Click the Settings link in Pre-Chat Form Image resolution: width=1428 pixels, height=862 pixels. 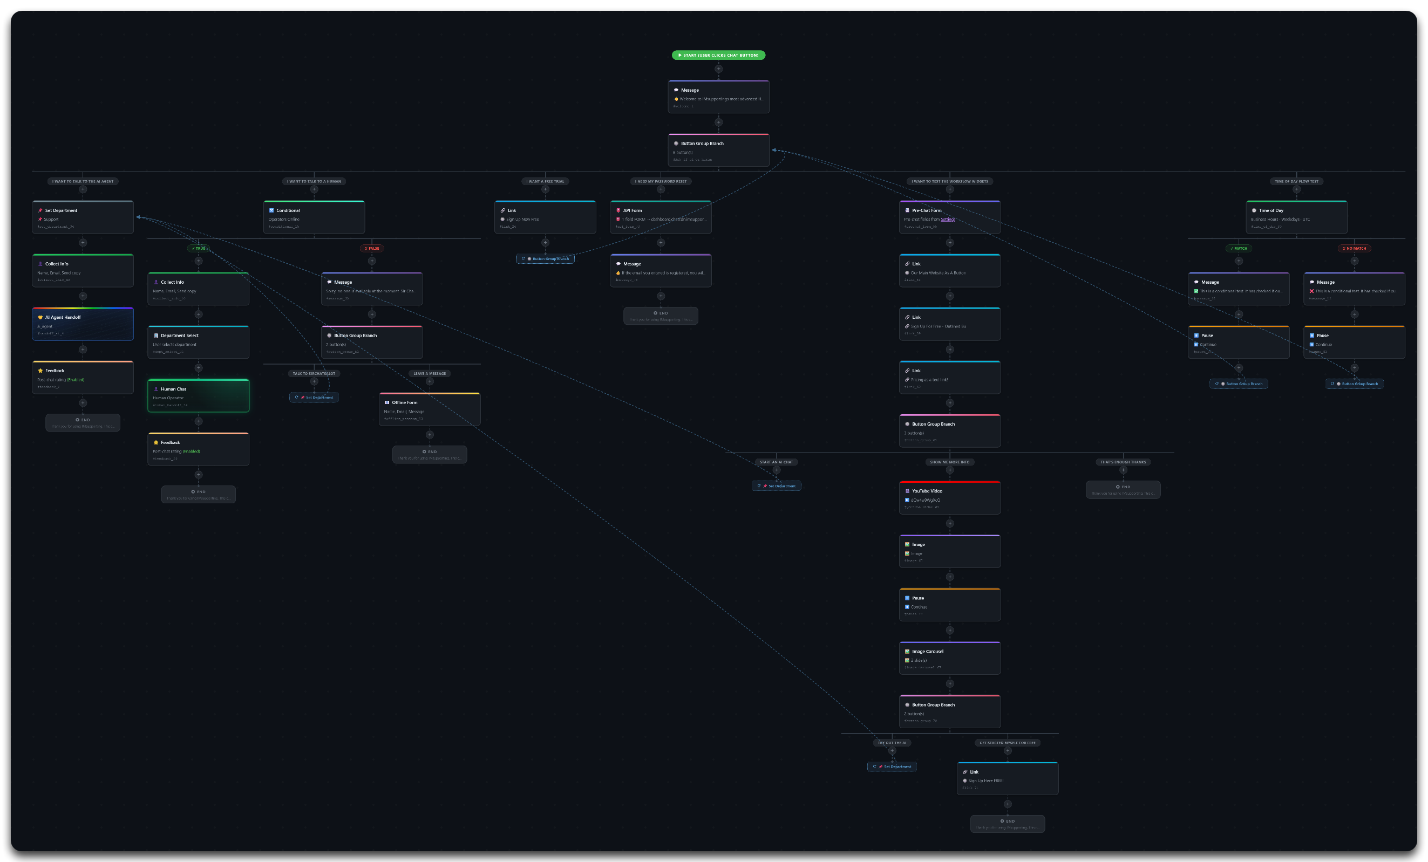point(948,220)
